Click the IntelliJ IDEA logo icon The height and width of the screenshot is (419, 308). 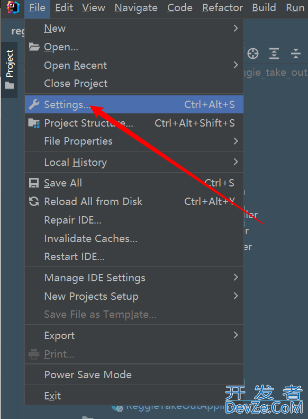pyautogui.click(x=13, y=7)
